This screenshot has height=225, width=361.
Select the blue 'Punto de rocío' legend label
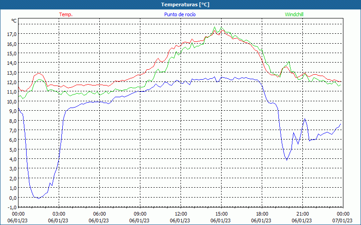click(x=180, y=14)
